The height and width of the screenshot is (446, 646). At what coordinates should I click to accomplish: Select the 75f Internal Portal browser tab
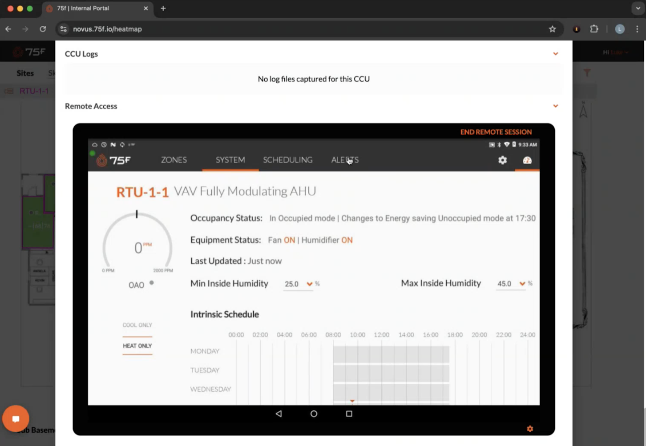pyautogui.click(x=98, y=8)
